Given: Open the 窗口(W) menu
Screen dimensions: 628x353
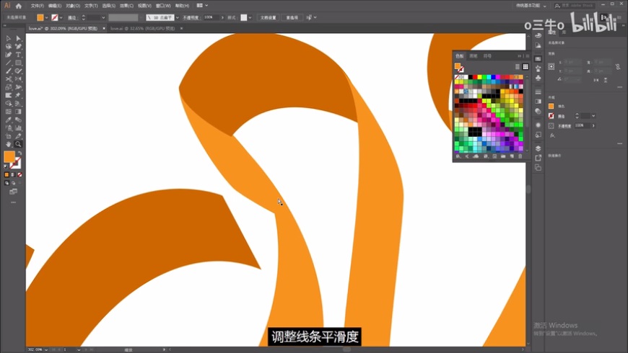Looking at the screenshot, I should coord(163,6).
